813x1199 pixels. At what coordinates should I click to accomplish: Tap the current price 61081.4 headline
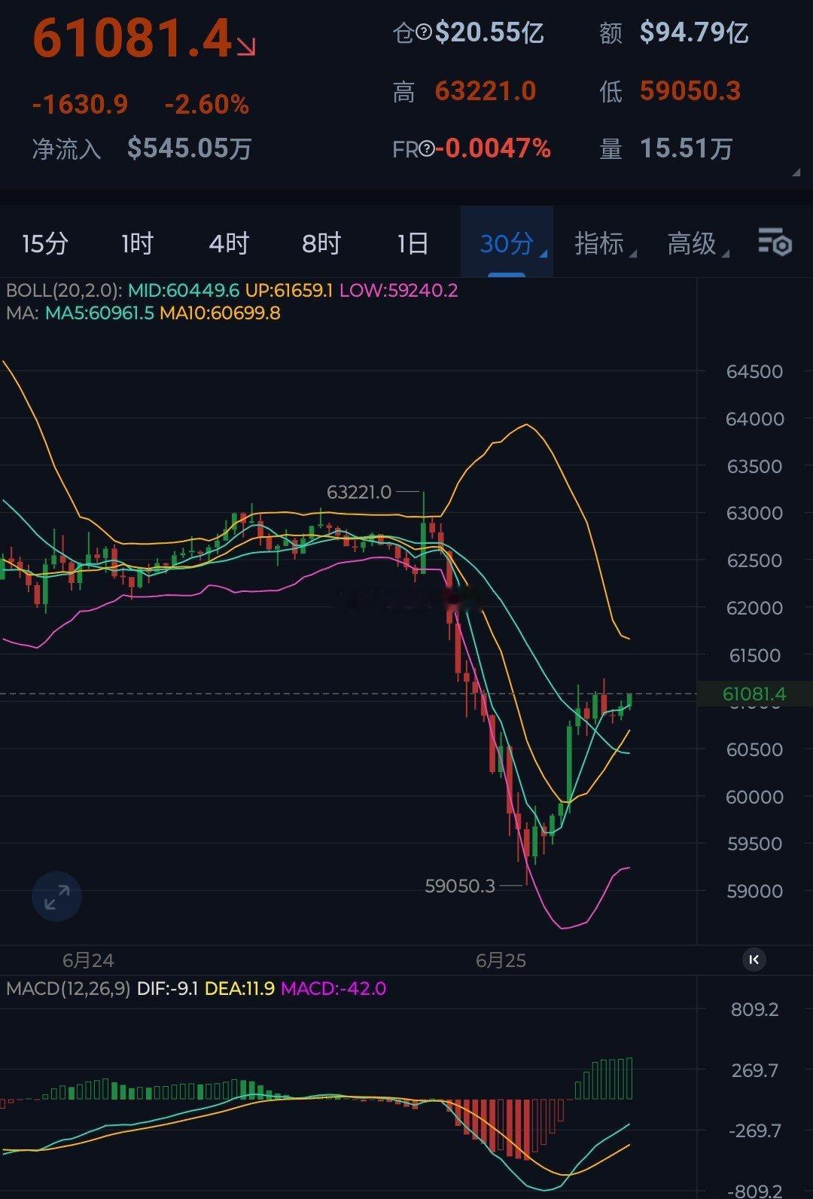(132, 38)
